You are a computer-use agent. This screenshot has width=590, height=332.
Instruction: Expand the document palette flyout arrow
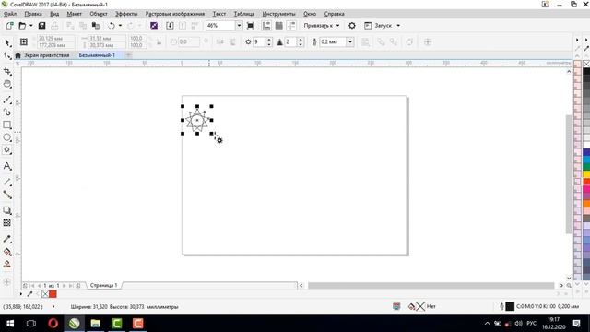tap(20, 293)
